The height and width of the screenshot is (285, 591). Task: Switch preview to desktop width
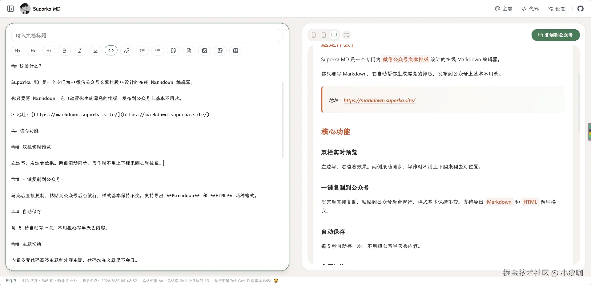click(x=334, y=35)
